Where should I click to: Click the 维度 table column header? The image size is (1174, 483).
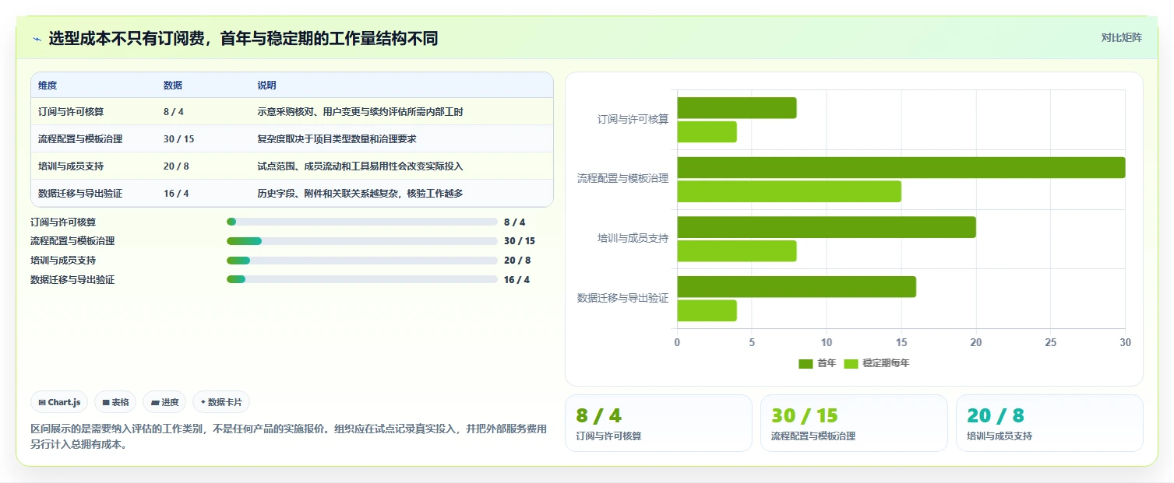coord(48,86)
